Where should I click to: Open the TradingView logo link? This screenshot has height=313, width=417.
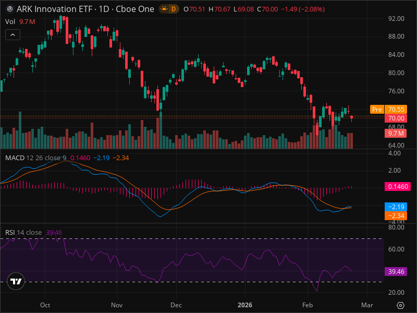pos(16,281)
